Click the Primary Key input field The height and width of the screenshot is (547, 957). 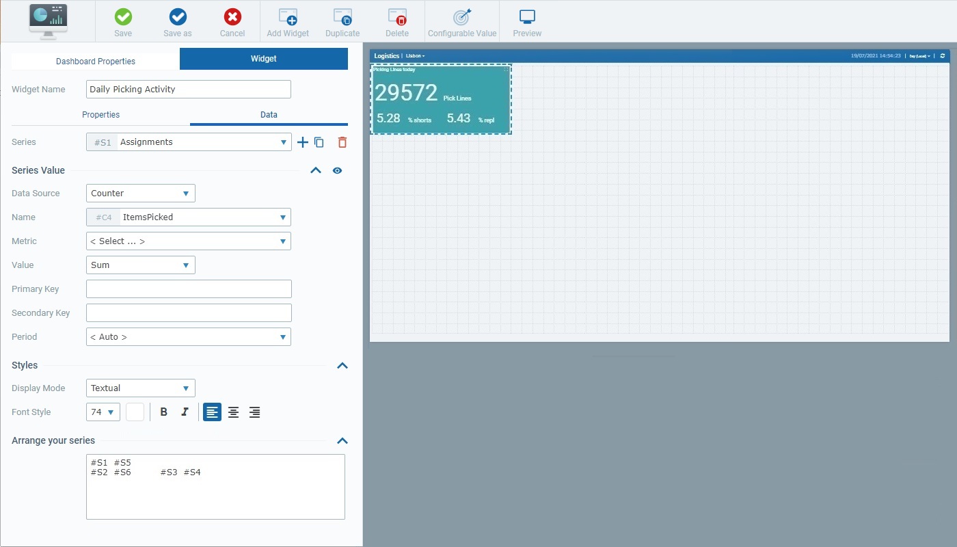click(x=189, y=289)
